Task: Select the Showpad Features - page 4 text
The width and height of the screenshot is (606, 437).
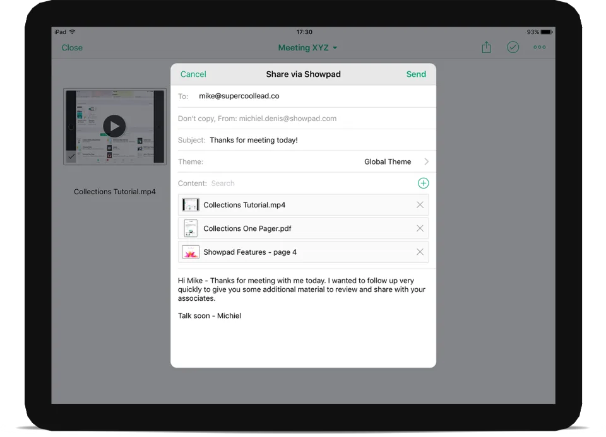Action: [250, 252]
